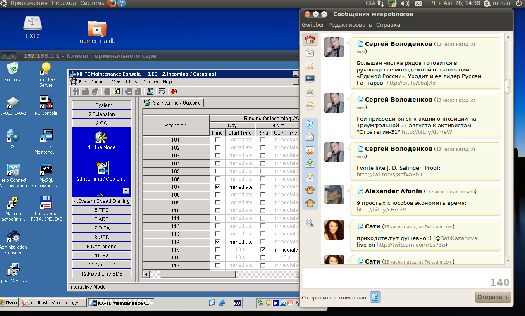Click the Отправить send button
Image resolution: width=525 pixels, height=316 pixels.
[x=493, y=297]
